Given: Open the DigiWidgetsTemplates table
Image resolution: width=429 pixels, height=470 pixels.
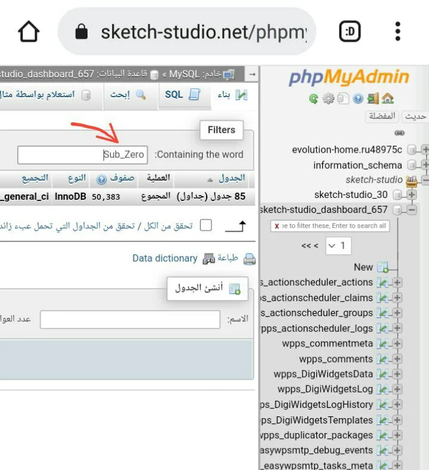Looking at the screenshot, I should pyautogui.click(x=317, y=420).
